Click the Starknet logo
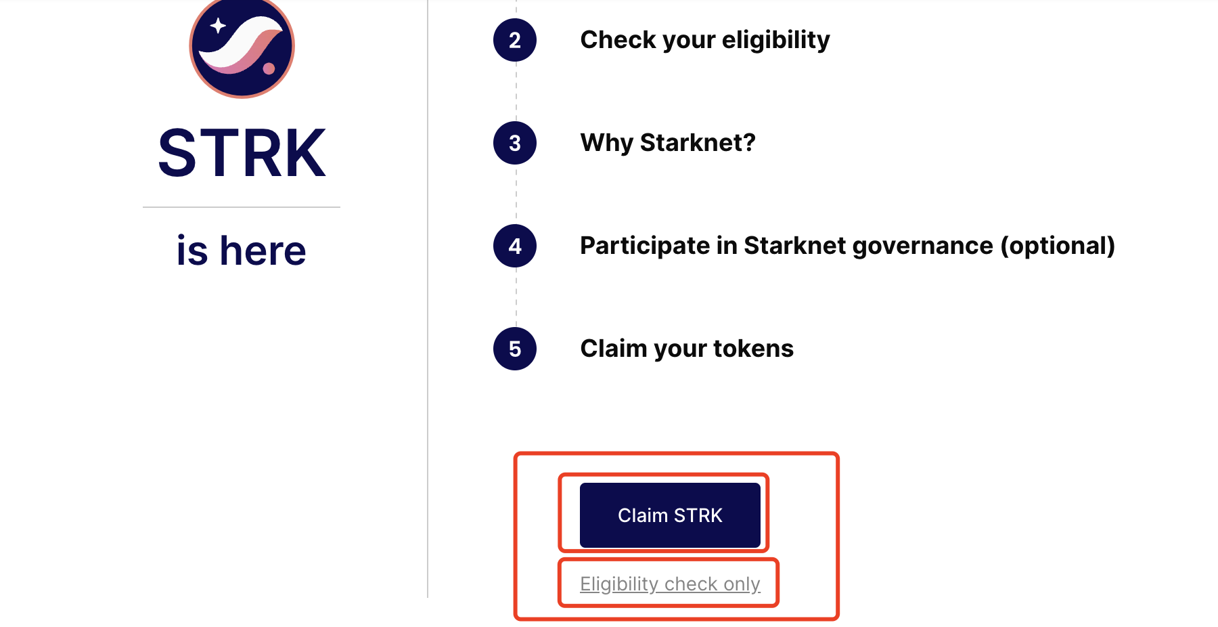This screenshot has width=1218, height=627. [242, 46]
